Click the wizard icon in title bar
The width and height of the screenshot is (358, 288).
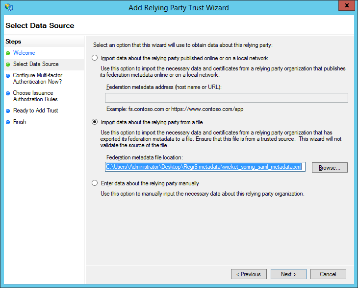pyautogui.click(x=8, y=7)
